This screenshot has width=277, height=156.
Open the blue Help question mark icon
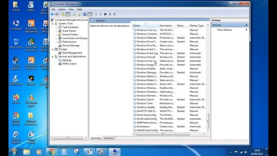click(85, 14)
